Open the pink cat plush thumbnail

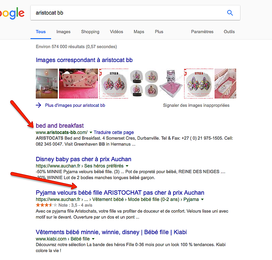tap(171, 84)
